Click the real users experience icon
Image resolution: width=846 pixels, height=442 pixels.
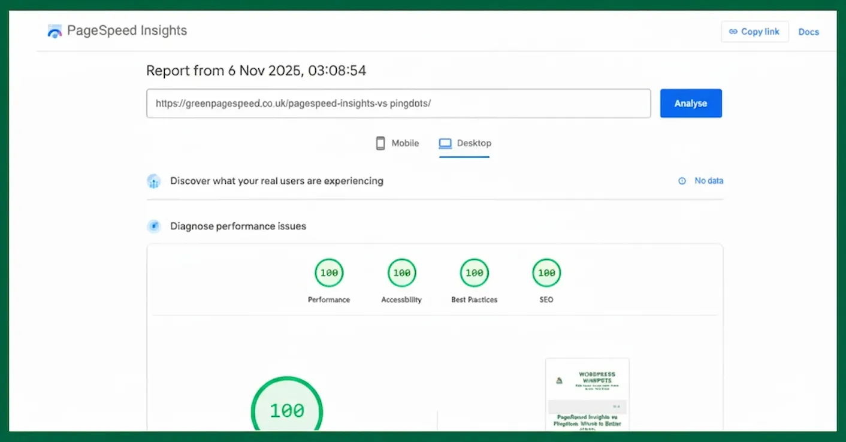[x=154, y=181]
